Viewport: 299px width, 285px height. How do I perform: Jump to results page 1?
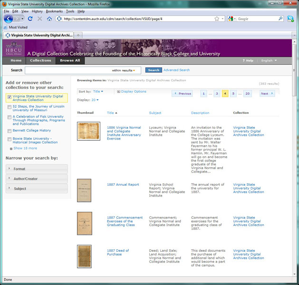[203, 94]
